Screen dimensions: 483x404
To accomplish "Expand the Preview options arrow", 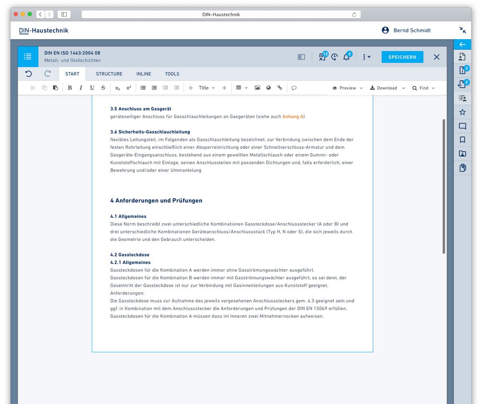I will click(x=361, y=88).
